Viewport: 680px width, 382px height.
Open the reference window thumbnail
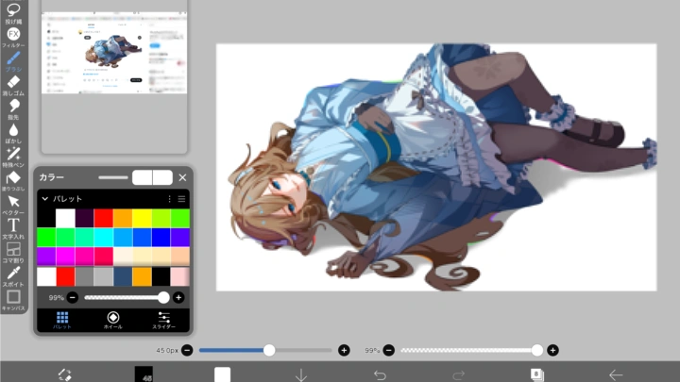click(x=114, y=53)
